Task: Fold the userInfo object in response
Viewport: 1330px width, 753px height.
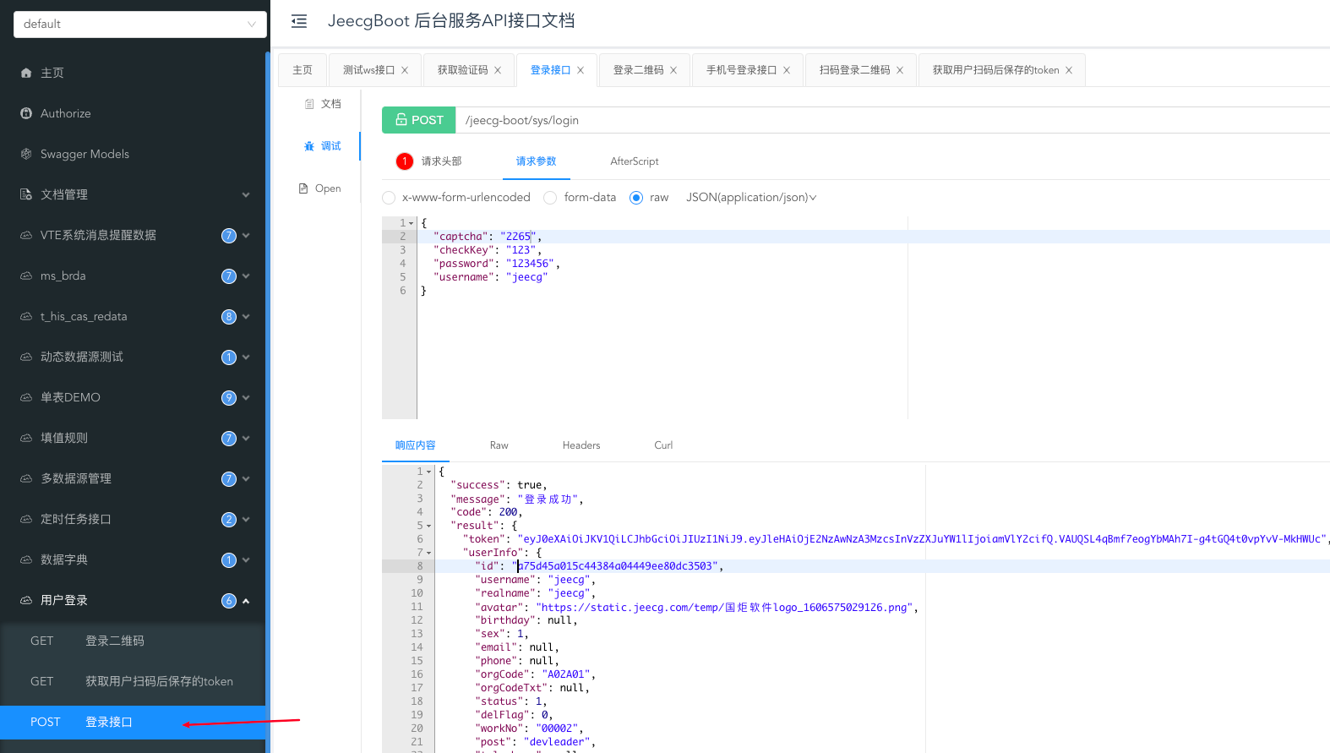Action: point(428,553)
